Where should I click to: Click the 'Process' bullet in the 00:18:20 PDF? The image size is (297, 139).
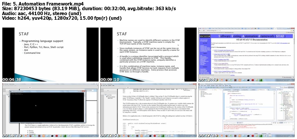point(31,131)
